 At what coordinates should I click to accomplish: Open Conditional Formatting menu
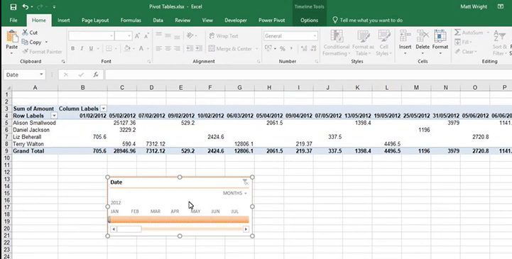pos(337,43)
